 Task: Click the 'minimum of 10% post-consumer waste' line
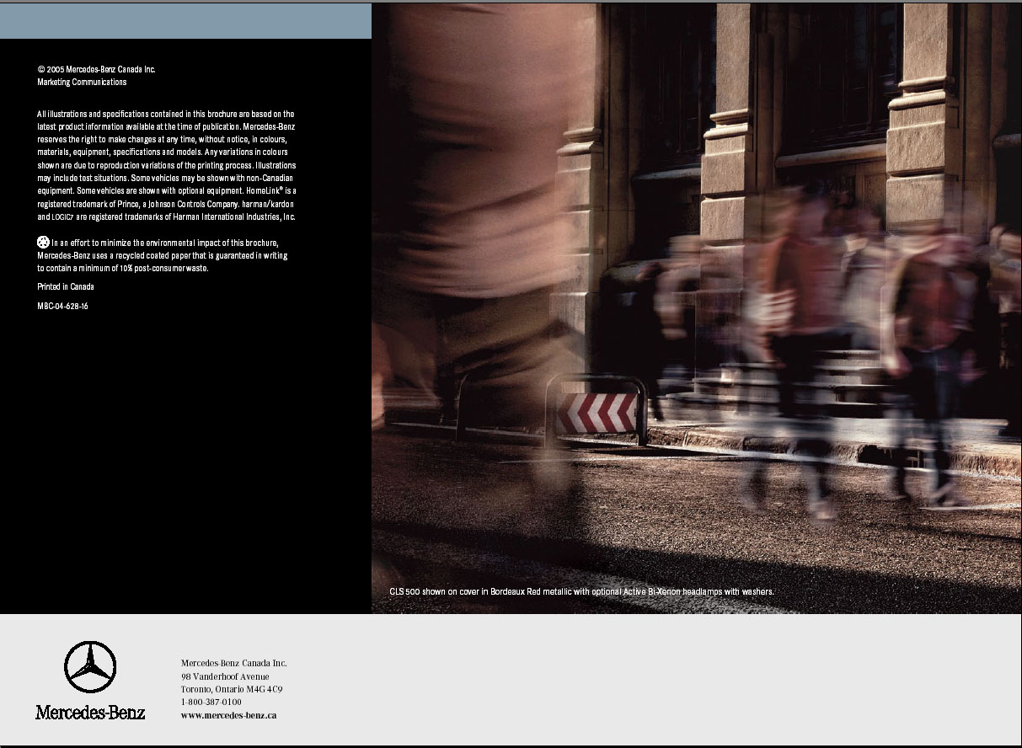123,268
